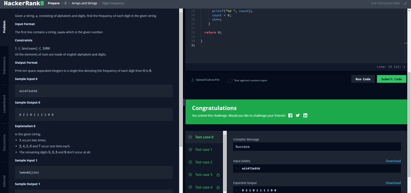Click the Constraints heading
This screenshot has width=411, height=193.
pos(24,40)
